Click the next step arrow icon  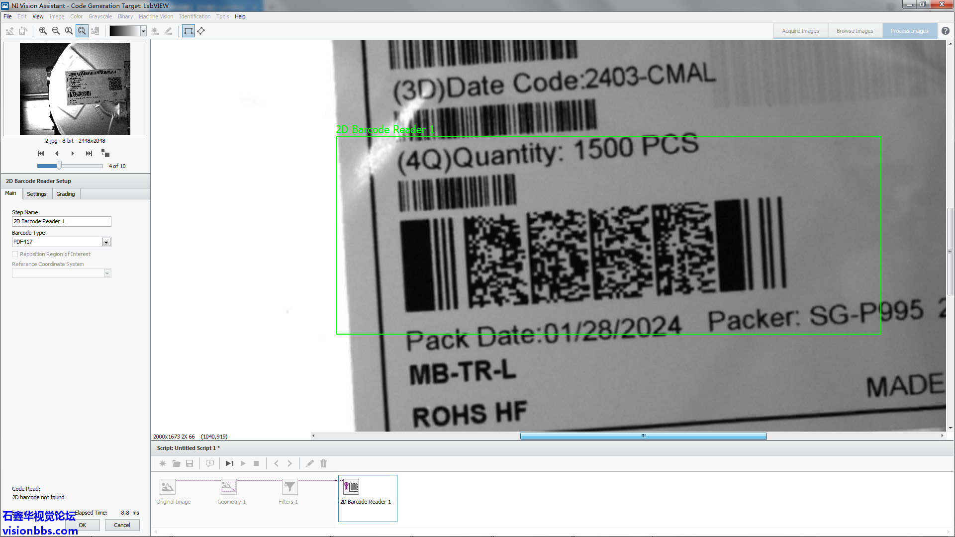(x=289, y=463)
